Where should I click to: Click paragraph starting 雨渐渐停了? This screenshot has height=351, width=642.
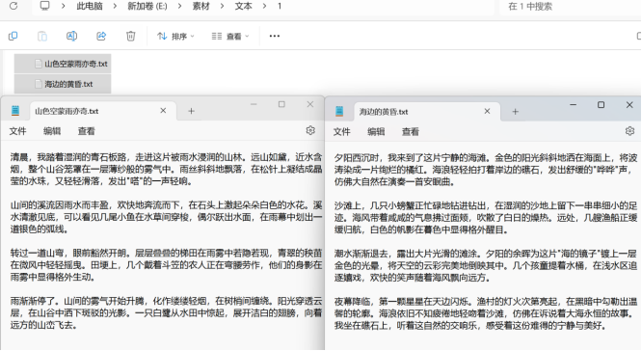166,313
